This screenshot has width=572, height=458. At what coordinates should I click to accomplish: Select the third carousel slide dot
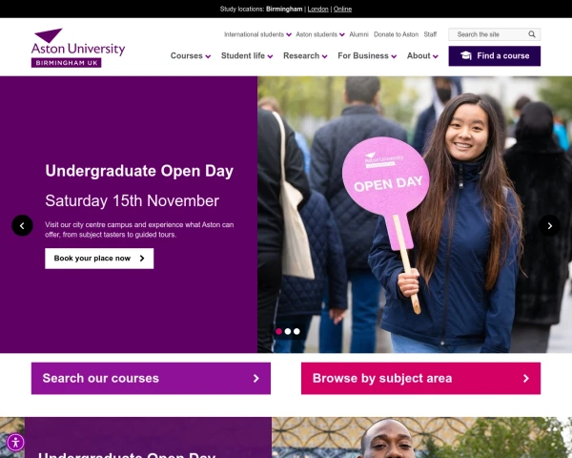(x=296, y=331)
